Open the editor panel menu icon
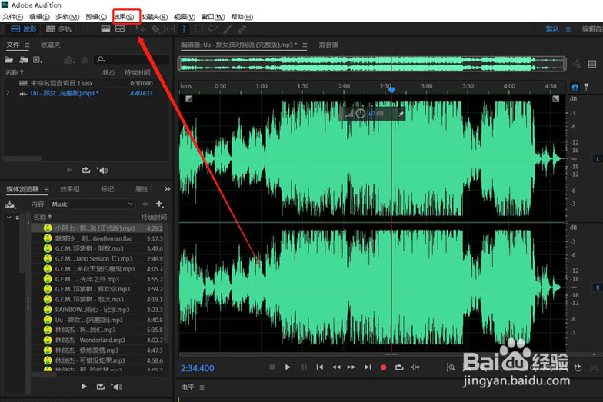 (x=305, y=45)
